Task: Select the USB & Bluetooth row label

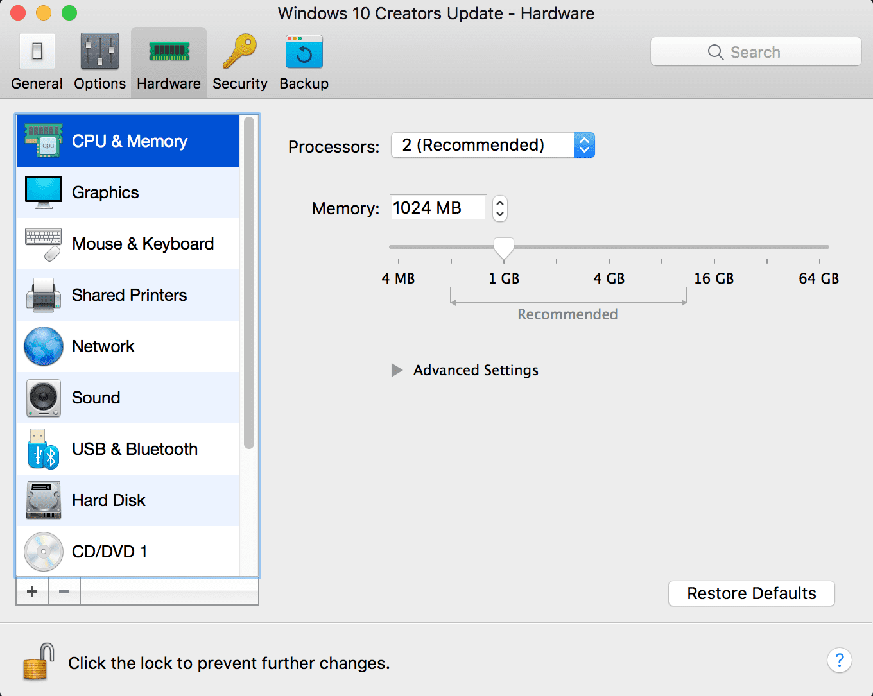Action: pos(135,449)
